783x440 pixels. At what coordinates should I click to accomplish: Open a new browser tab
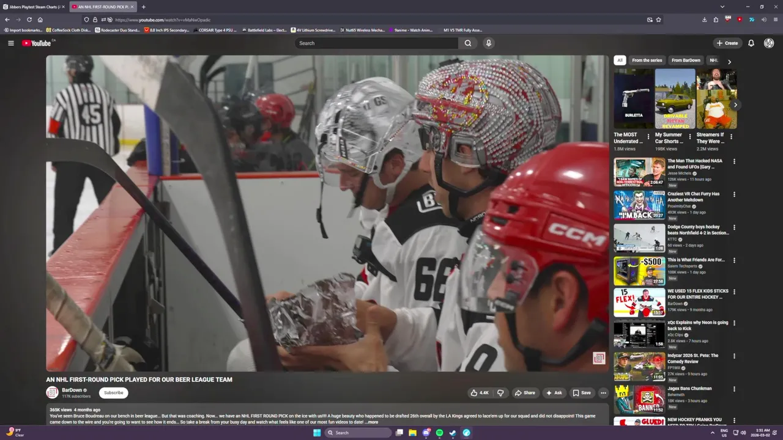coord(143,7)
